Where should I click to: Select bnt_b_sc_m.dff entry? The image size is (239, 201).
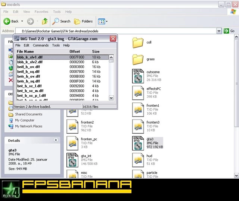(x=63, y=91)
